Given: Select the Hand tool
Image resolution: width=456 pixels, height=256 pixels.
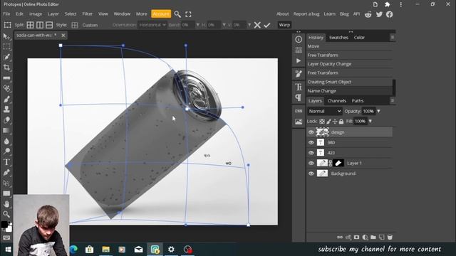Looking at the screenshot, I should 6,204.
